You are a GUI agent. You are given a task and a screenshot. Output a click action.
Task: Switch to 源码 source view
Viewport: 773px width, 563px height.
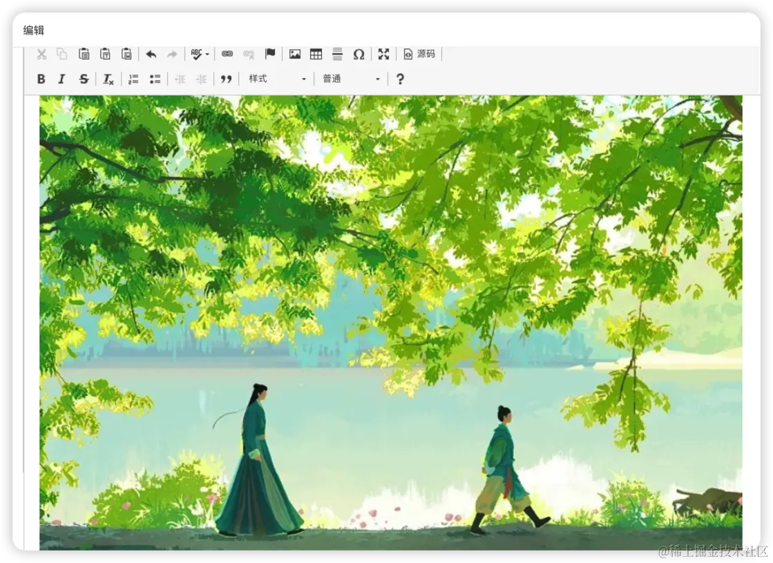pyautogui.click(x=419, y=54)
